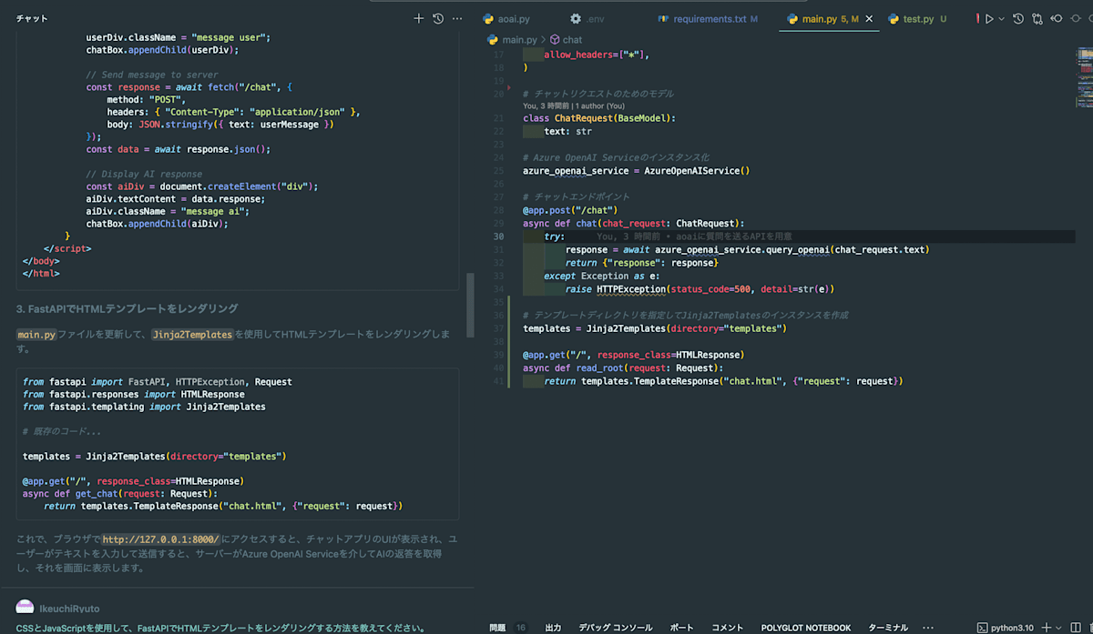Expand run options dropdown beside play icon
The image size is (1093, 634).
[x=1002, y=18]
